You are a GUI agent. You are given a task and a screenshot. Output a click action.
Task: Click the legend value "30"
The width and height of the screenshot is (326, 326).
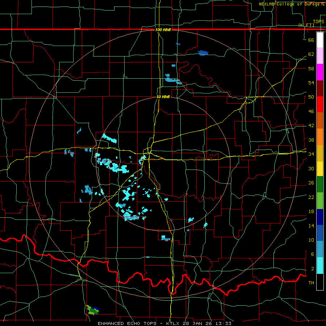(x=311, y=168)
